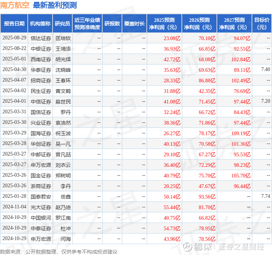Select the date cell 2025-08-29

click(14, 38)
